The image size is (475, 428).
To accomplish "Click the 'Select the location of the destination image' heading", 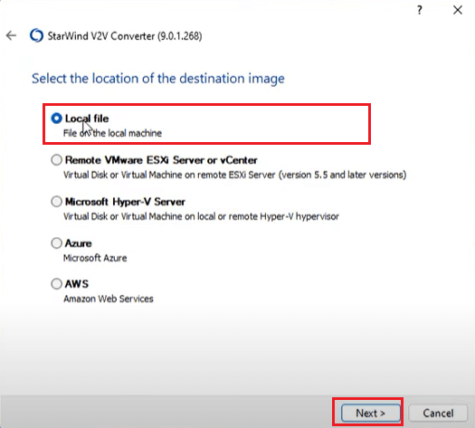I will click(158, 79).
